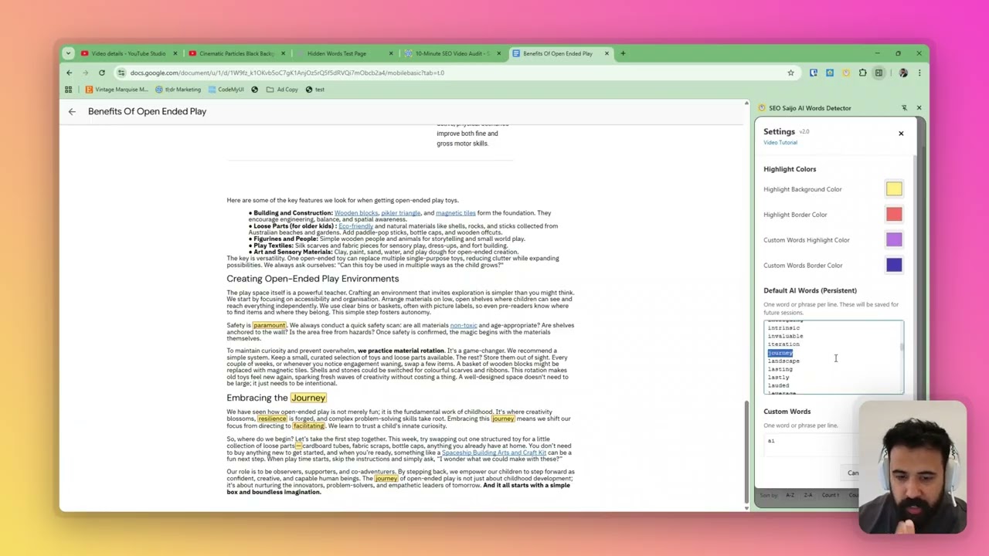Open Ad Copy bookmark

click(282, 90)
